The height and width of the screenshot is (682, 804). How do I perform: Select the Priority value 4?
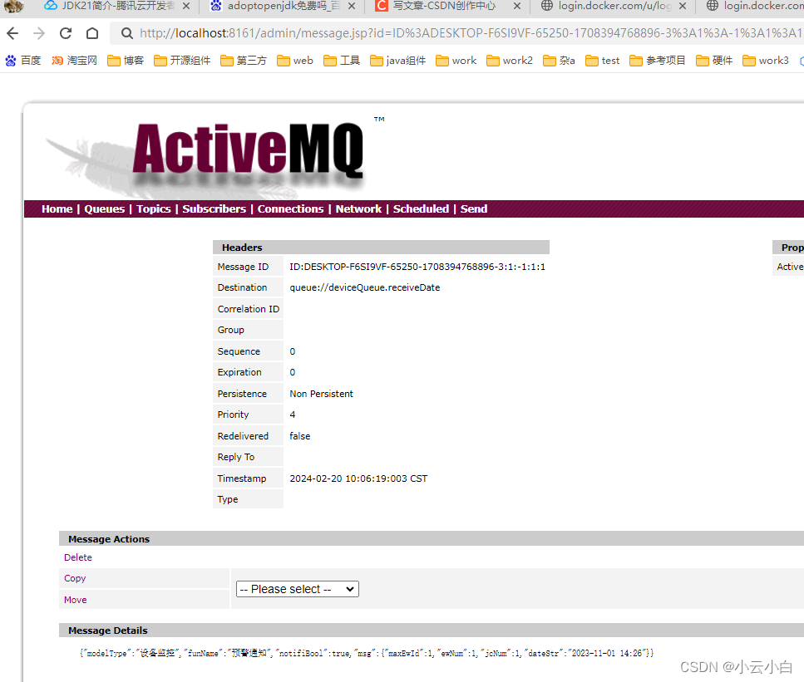[x=293, y=415]
